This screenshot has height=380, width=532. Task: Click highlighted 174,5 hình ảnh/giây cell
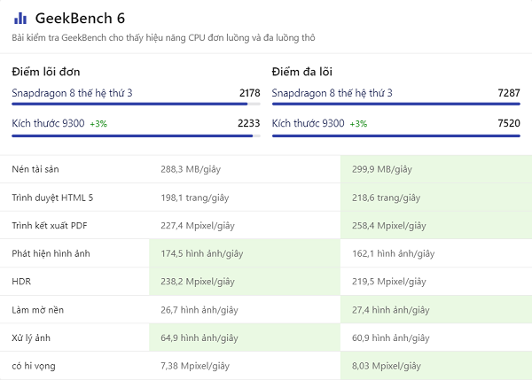pos(201,253)
